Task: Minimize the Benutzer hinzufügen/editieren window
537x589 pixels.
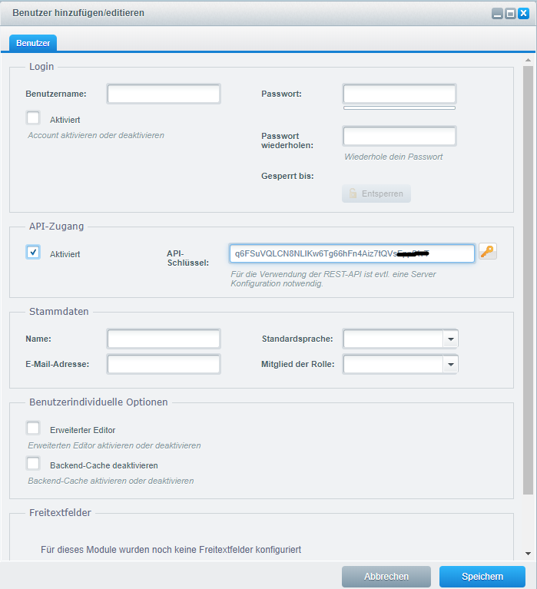Action: (x=497, y=14)
